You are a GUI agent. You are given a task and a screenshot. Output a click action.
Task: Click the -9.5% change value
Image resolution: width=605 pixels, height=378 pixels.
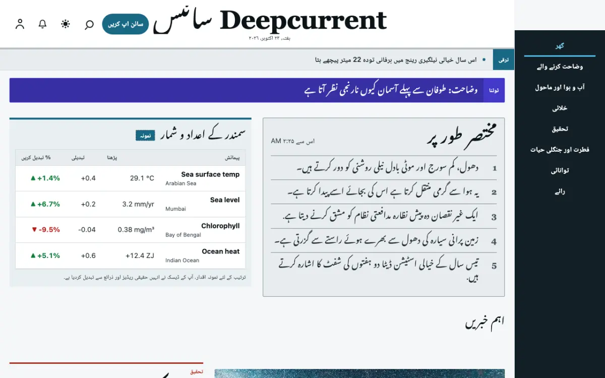point(45,229)
